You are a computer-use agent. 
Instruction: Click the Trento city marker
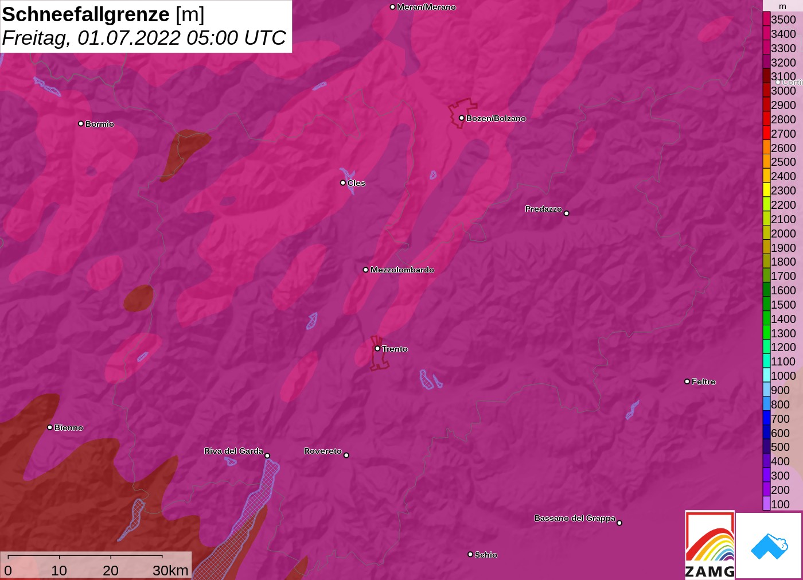tap(377, 348)
